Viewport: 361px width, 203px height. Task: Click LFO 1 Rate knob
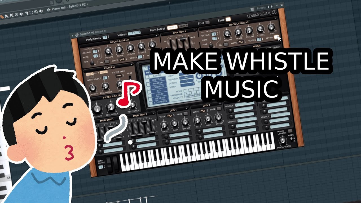tap(164, 125)
